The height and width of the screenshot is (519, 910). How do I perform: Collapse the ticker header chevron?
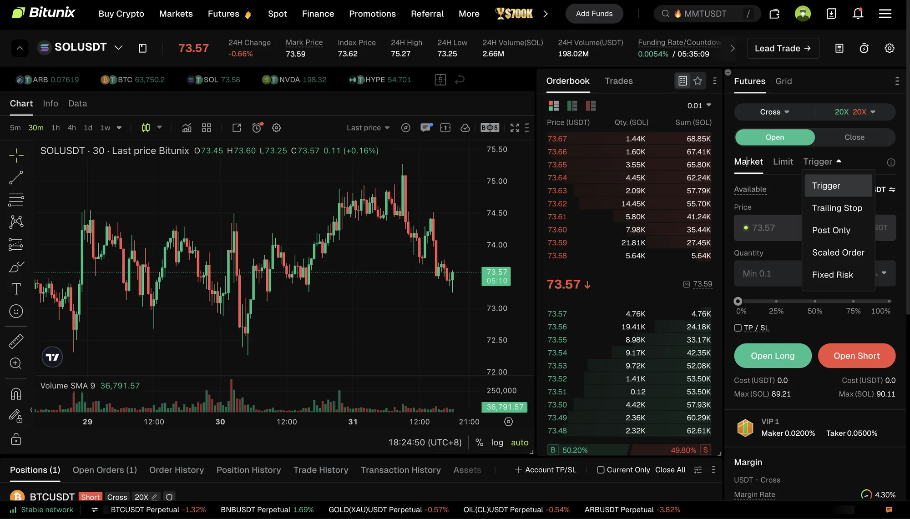point(20,48)
